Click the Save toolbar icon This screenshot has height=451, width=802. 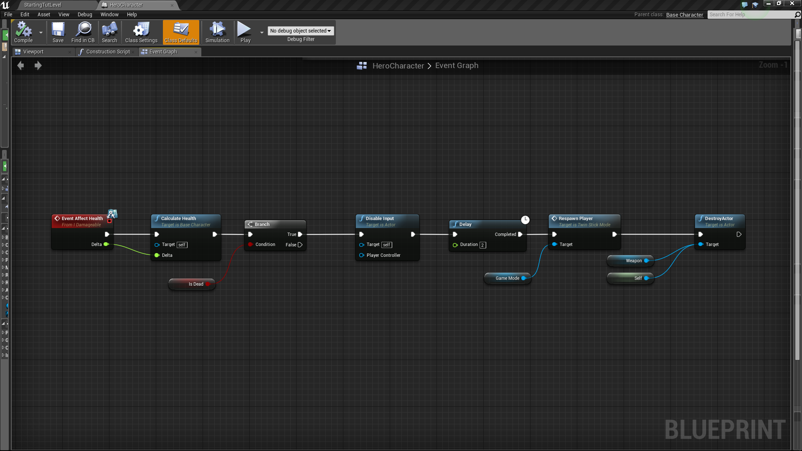(58, 30)
